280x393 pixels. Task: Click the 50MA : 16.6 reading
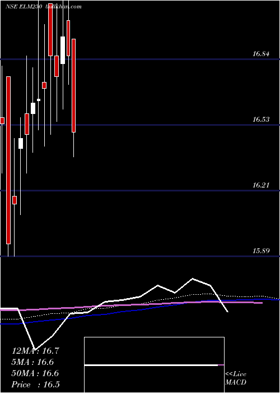point(35,373)
